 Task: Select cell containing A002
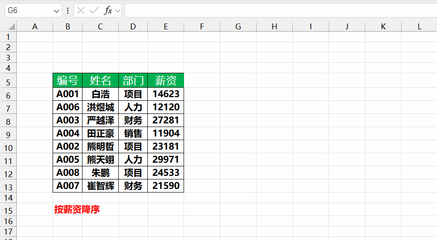68,146
